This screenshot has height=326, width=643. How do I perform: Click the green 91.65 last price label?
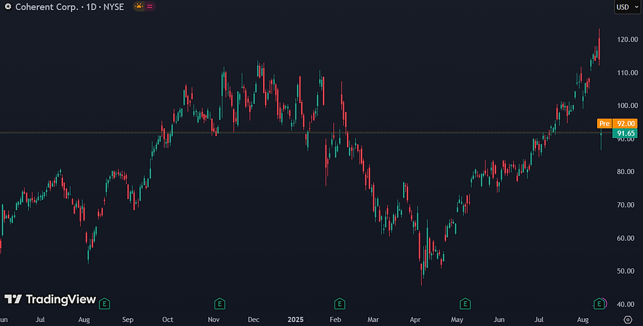tap(625, 134)
